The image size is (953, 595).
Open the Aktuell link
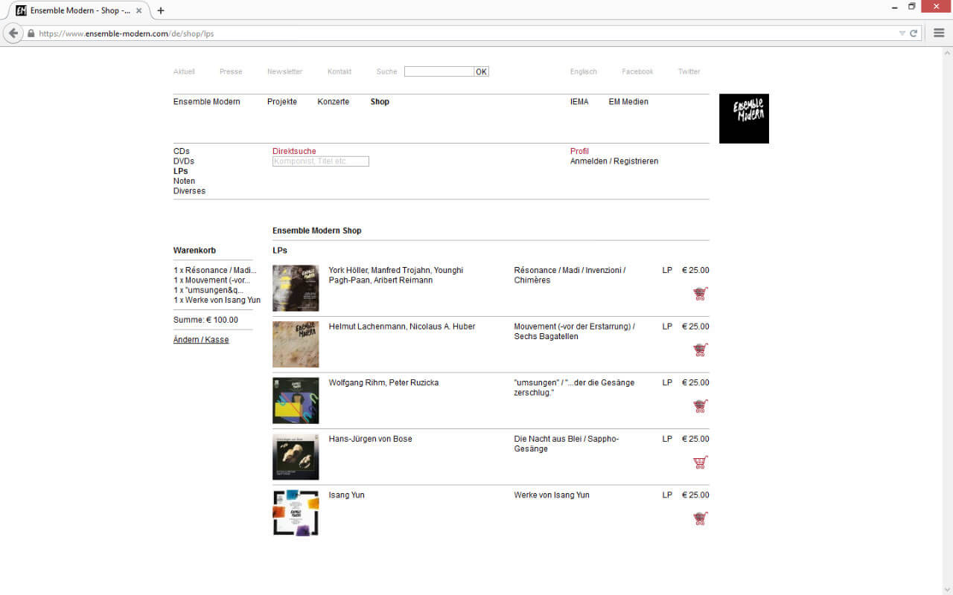(x=184, y=72)
